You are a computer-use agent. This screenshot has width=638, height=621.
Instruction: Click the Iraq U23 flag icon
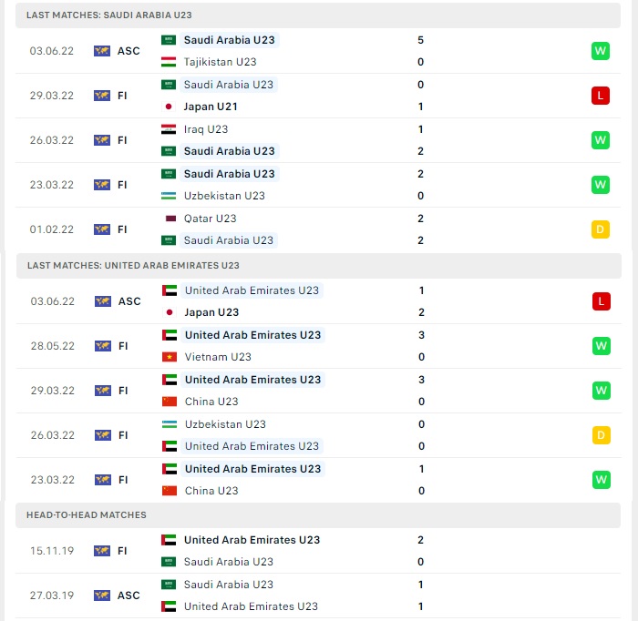tap(169, 129)
